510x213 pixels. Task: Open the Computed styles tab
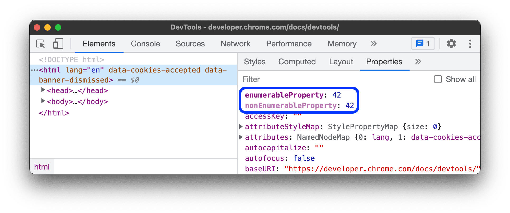pyautogui.click(x=297, y=61)
